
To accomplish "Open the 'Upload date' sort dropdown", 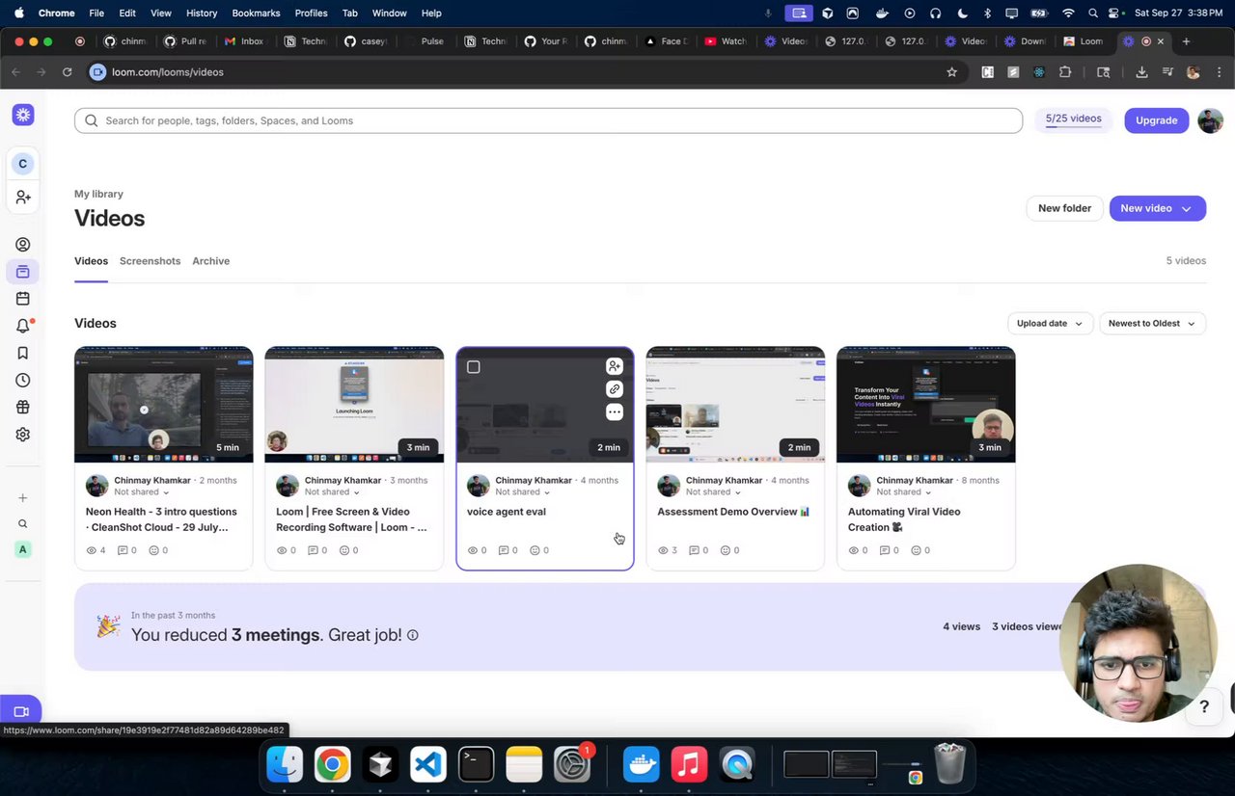I will (1050, 324).
